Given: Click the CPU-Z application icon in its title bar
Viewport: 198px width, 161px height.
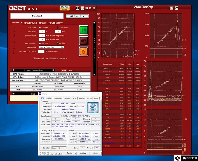Looking at the screenshot, I should (x=40, y=94).
